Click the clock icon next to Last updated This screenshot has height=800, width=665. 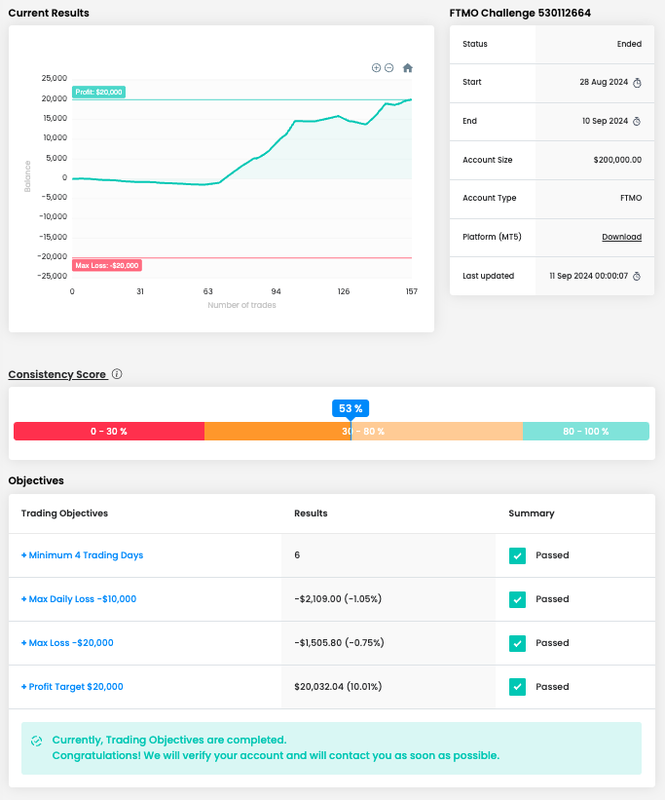[637, 277]
